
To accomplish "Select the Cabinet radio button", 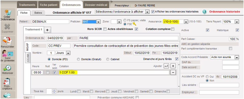I will (x=108, y=59).
